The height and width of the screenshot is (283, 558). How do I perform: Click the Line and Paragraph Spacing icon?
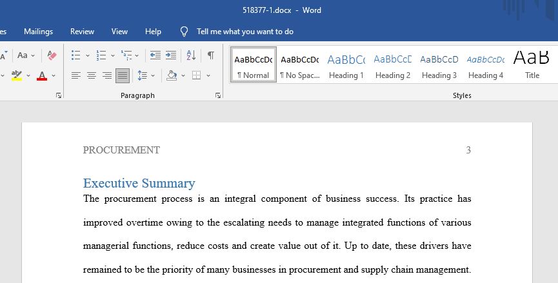143,75
